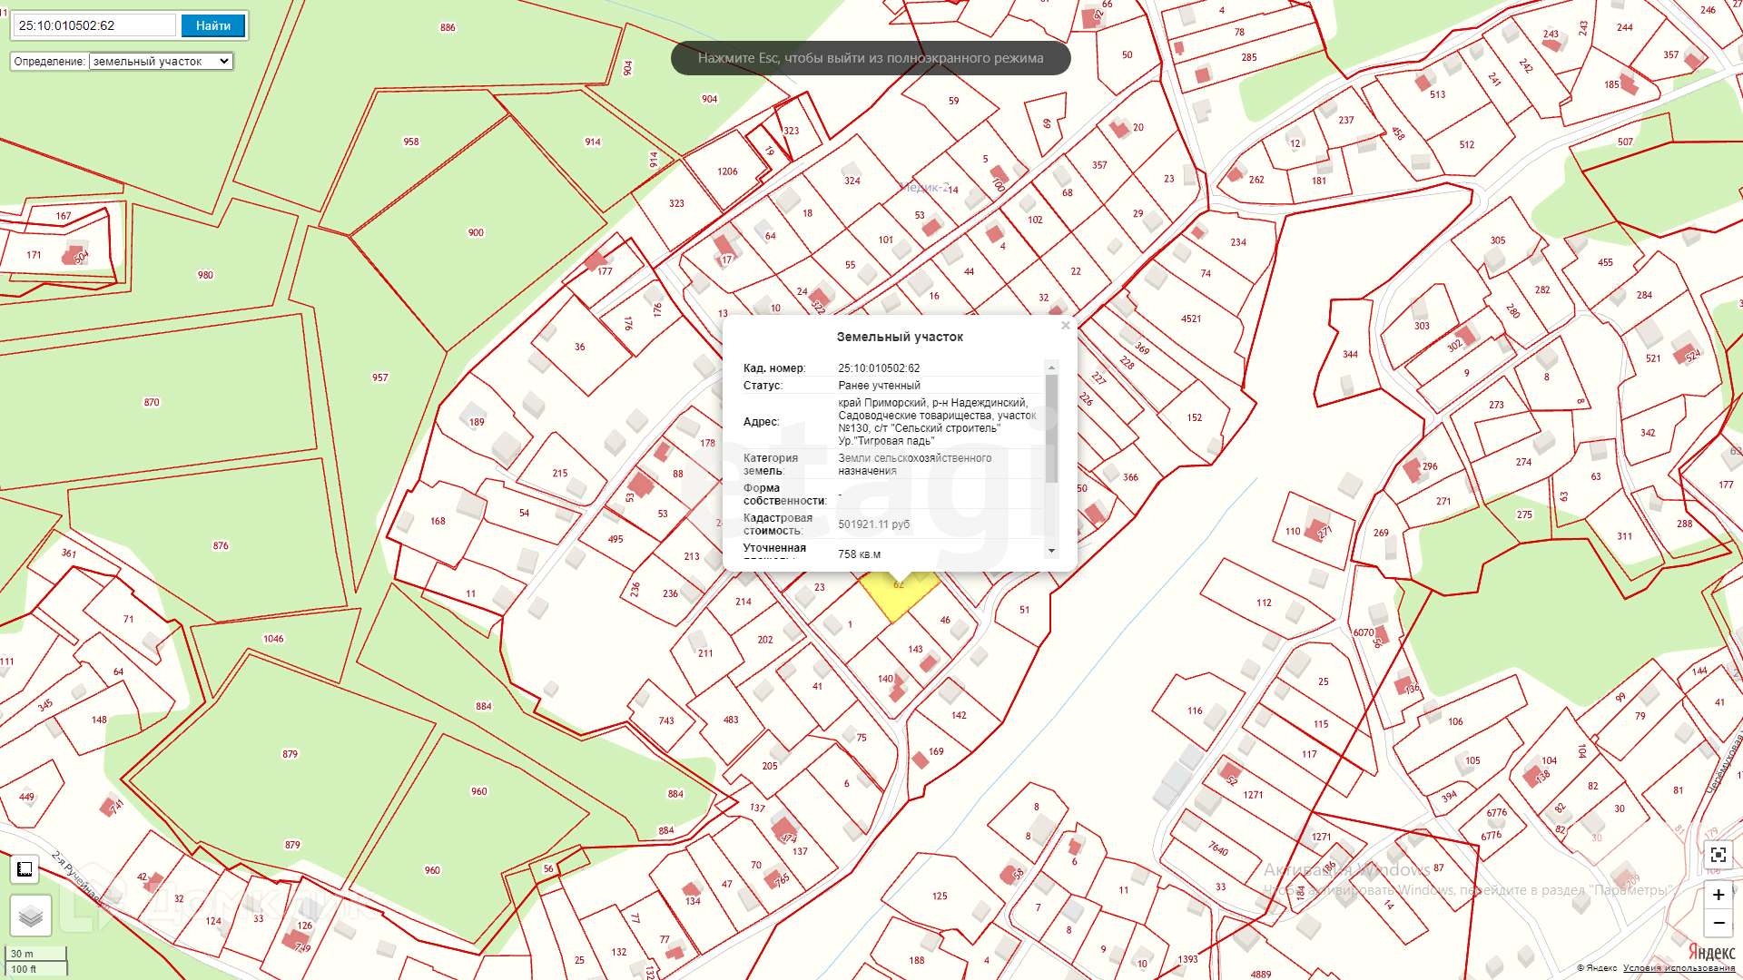Close the Земельный участок info popup
The image size is (1743, 980).
[1066, 325]
